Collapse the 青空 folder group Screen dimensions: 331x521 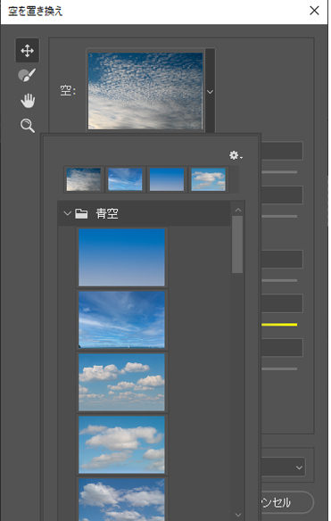(x=68, y=213)
